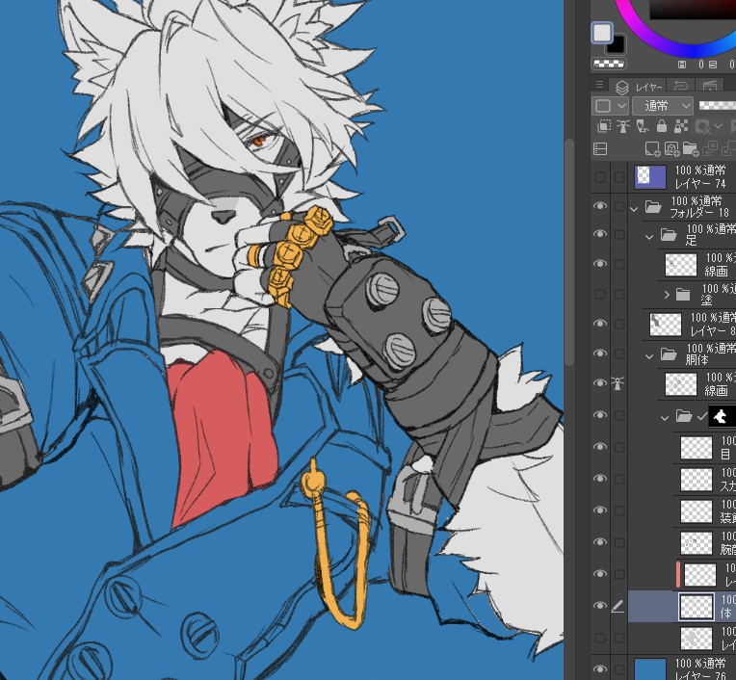Click the 塗 folder icon
Image resolution: width=736 pixels, height=680 pixels.
683,294
